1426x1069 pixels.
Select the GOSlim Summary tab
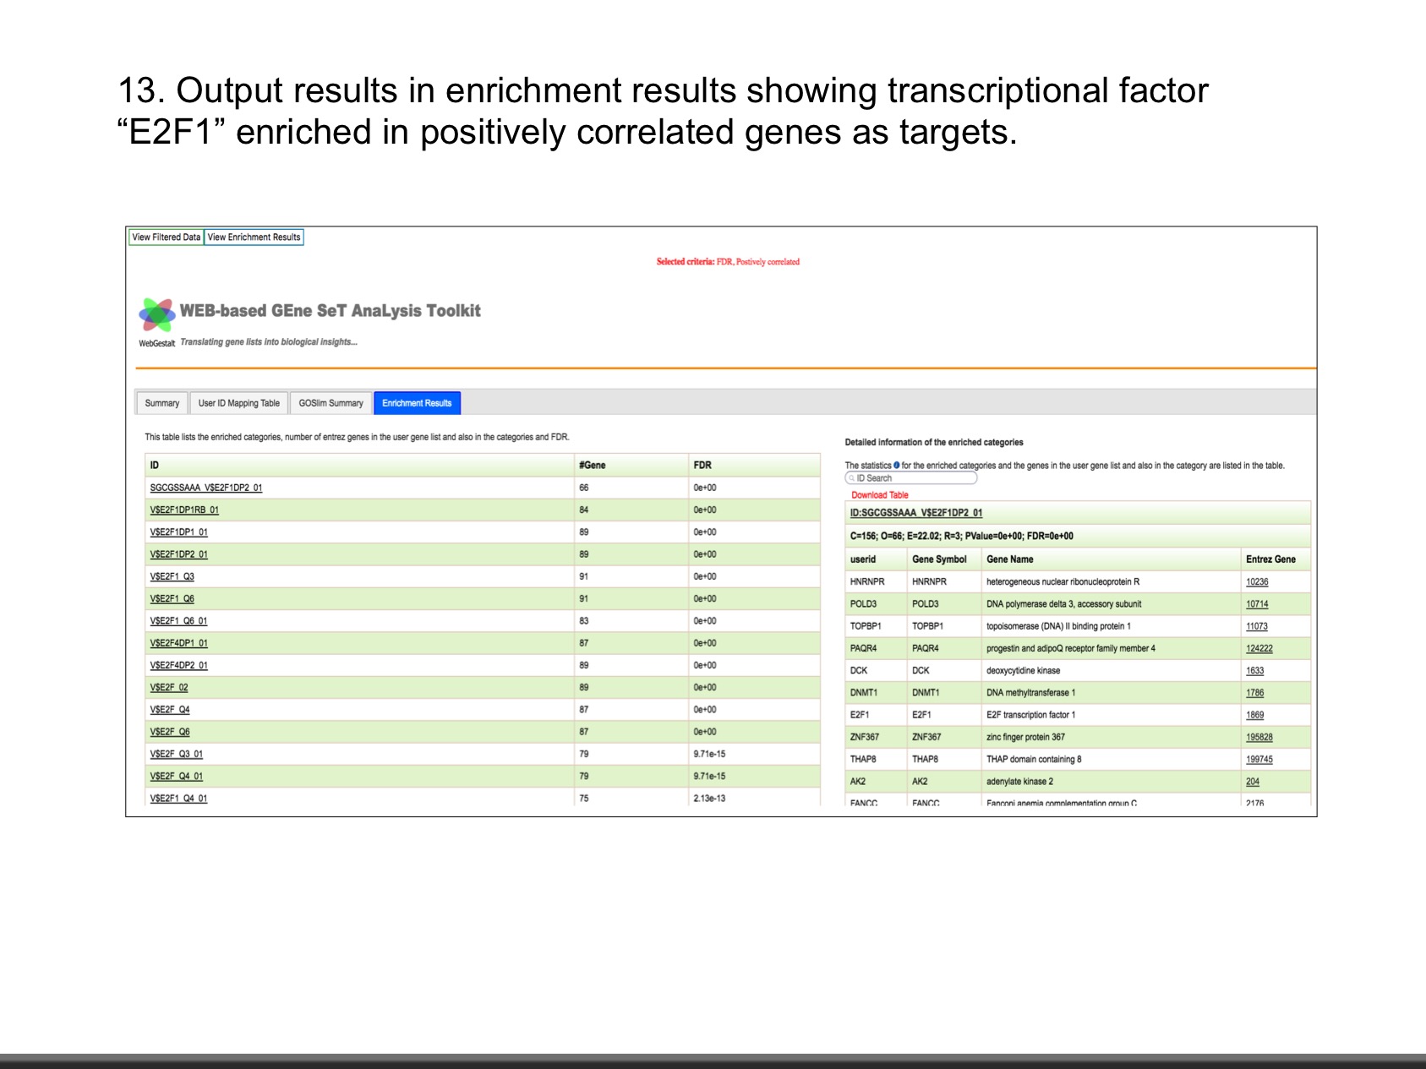(x=331, y=403)
